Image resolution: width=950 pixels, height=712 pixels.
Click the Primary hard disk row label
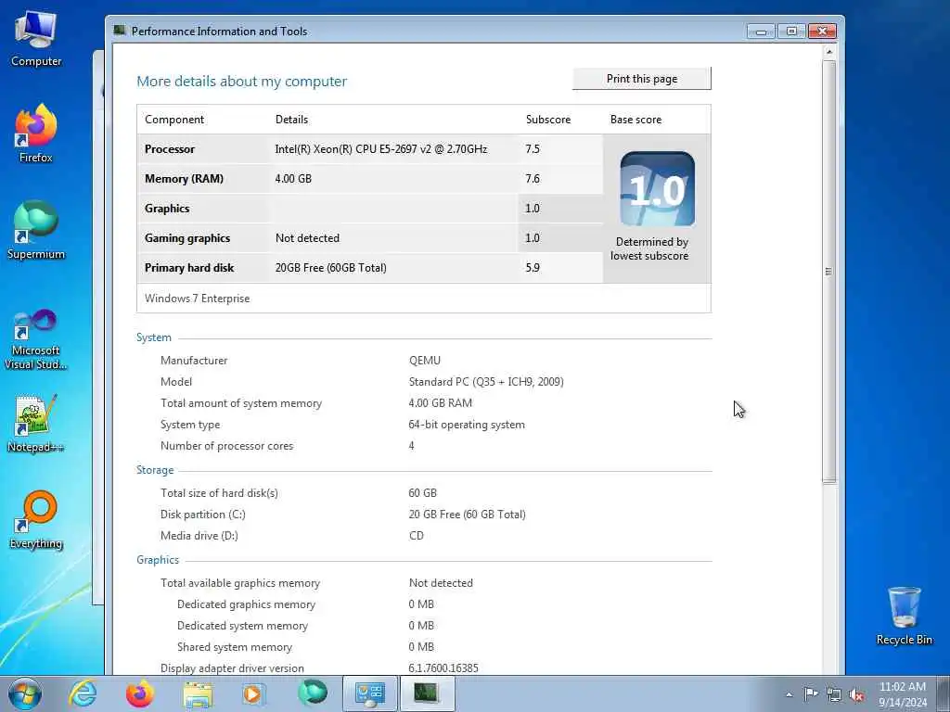189,268
